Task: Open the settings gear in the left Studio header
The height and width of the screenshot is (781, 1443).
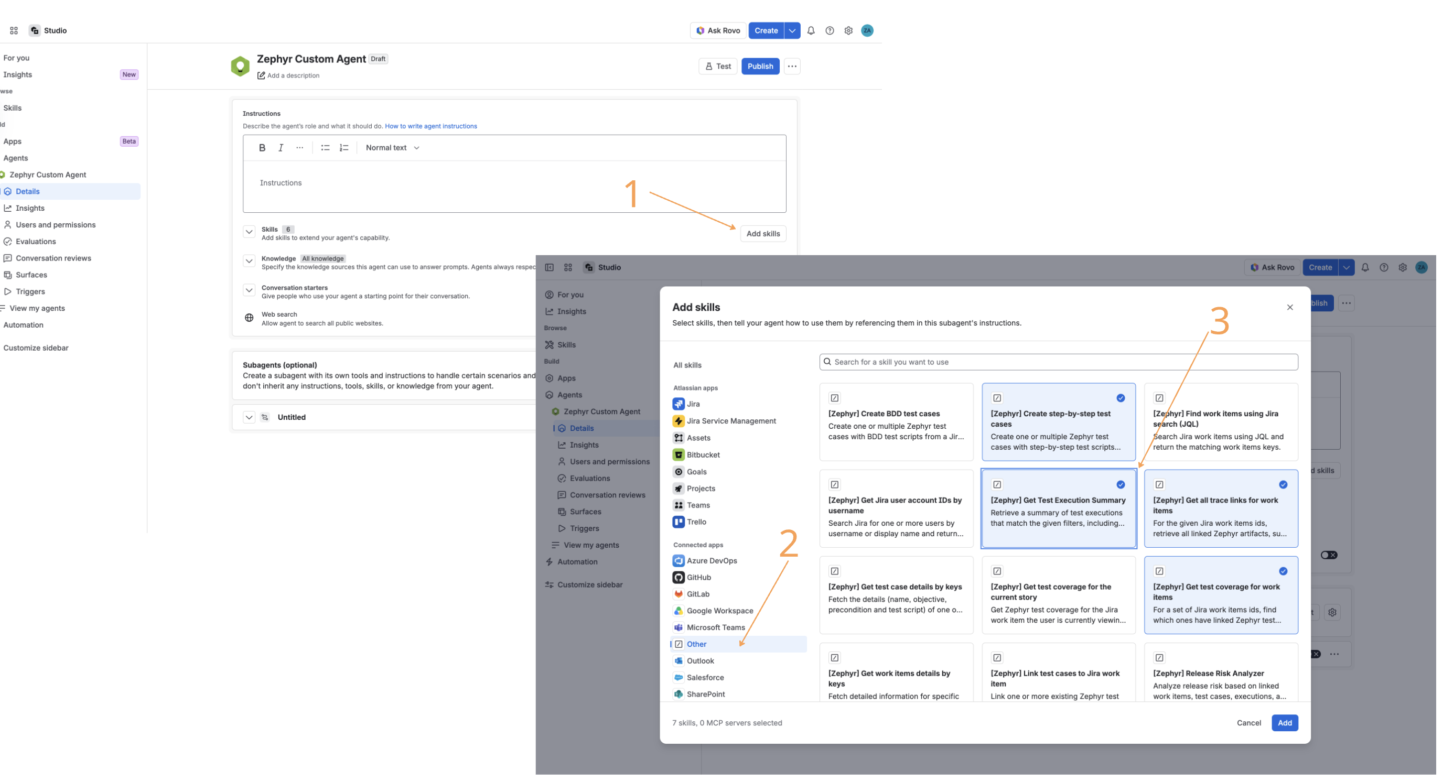Action: click(x=848, y=31)
